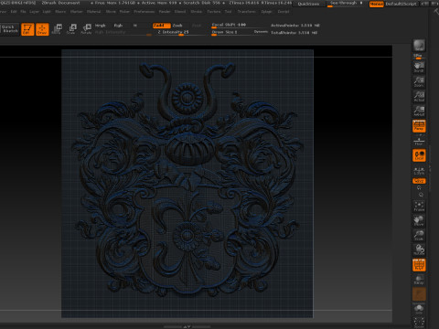
Task: Open the Marker menu
Action: (76, 12)
